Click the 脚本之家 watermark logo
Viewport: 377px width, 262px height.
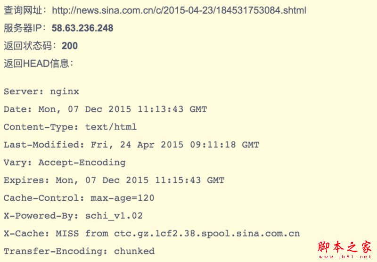(x=344, y=247)
